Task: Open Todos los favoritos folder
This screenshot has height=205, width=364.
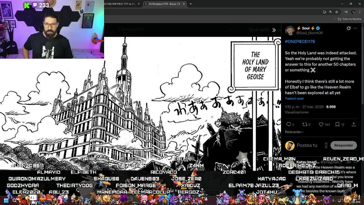Action: (349, 19)
